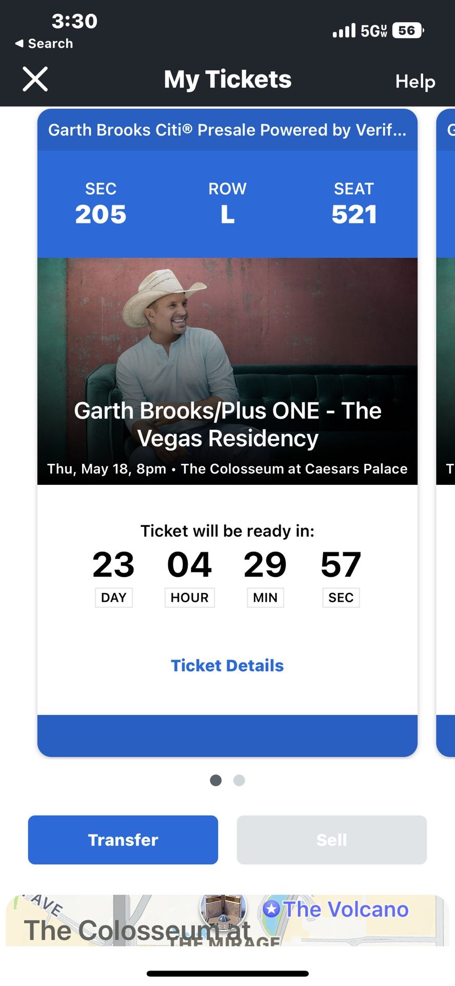Open Ticket Details
The height and width of the screenshot is (986, 455).
(x=227, y=666)
